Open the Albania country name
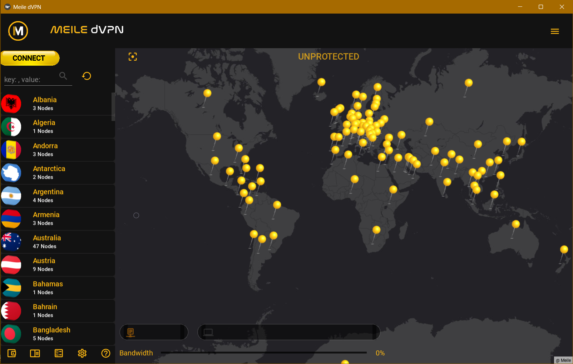573x364 pixels. [45, 100]
